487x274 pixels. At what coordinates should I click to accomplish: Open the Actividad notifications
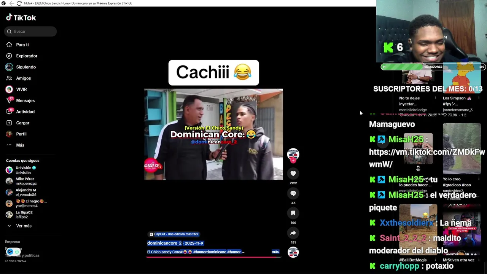(x=25, y=112)
